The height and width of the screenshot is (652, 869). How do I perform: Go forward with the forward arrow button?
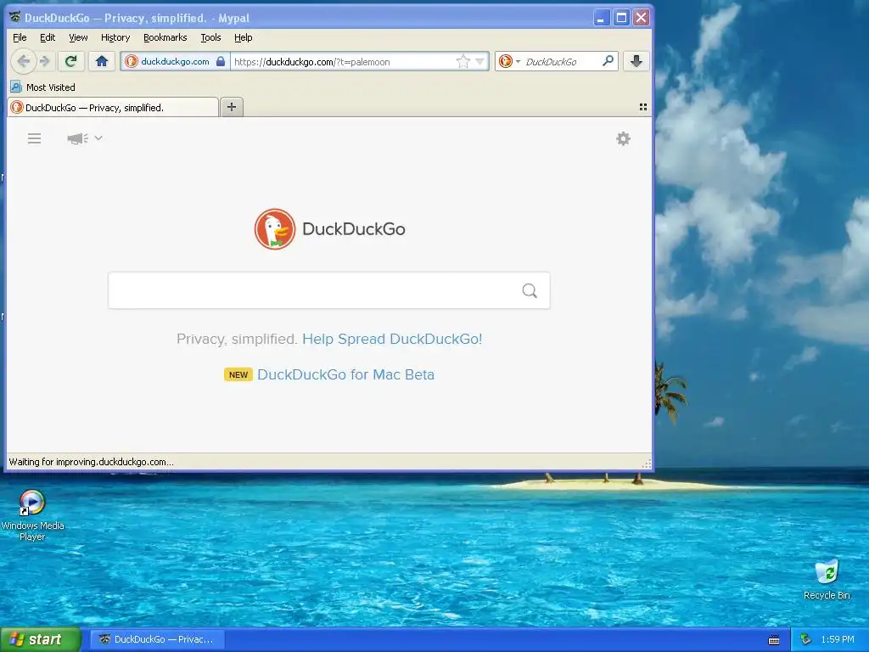[45, 61]
